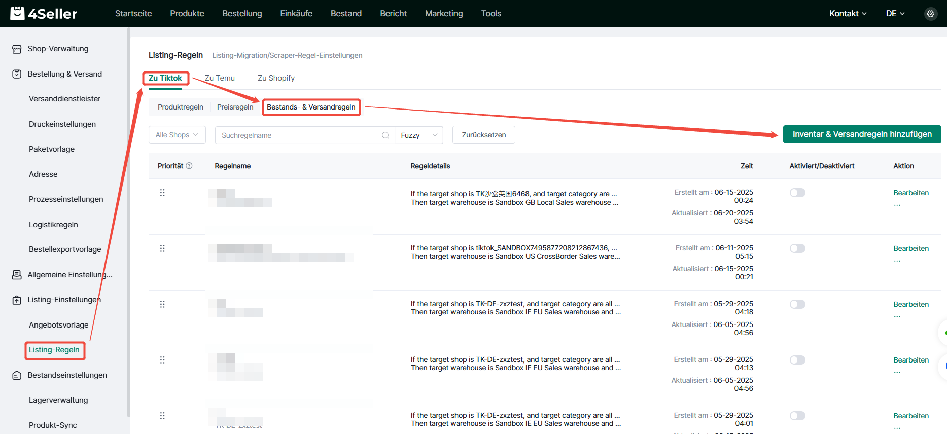The height and width of the screenshot is (434, 947).
Task: Grab the drag handle of the row created 05-29-2025 04:13
Action: [162, 360]
